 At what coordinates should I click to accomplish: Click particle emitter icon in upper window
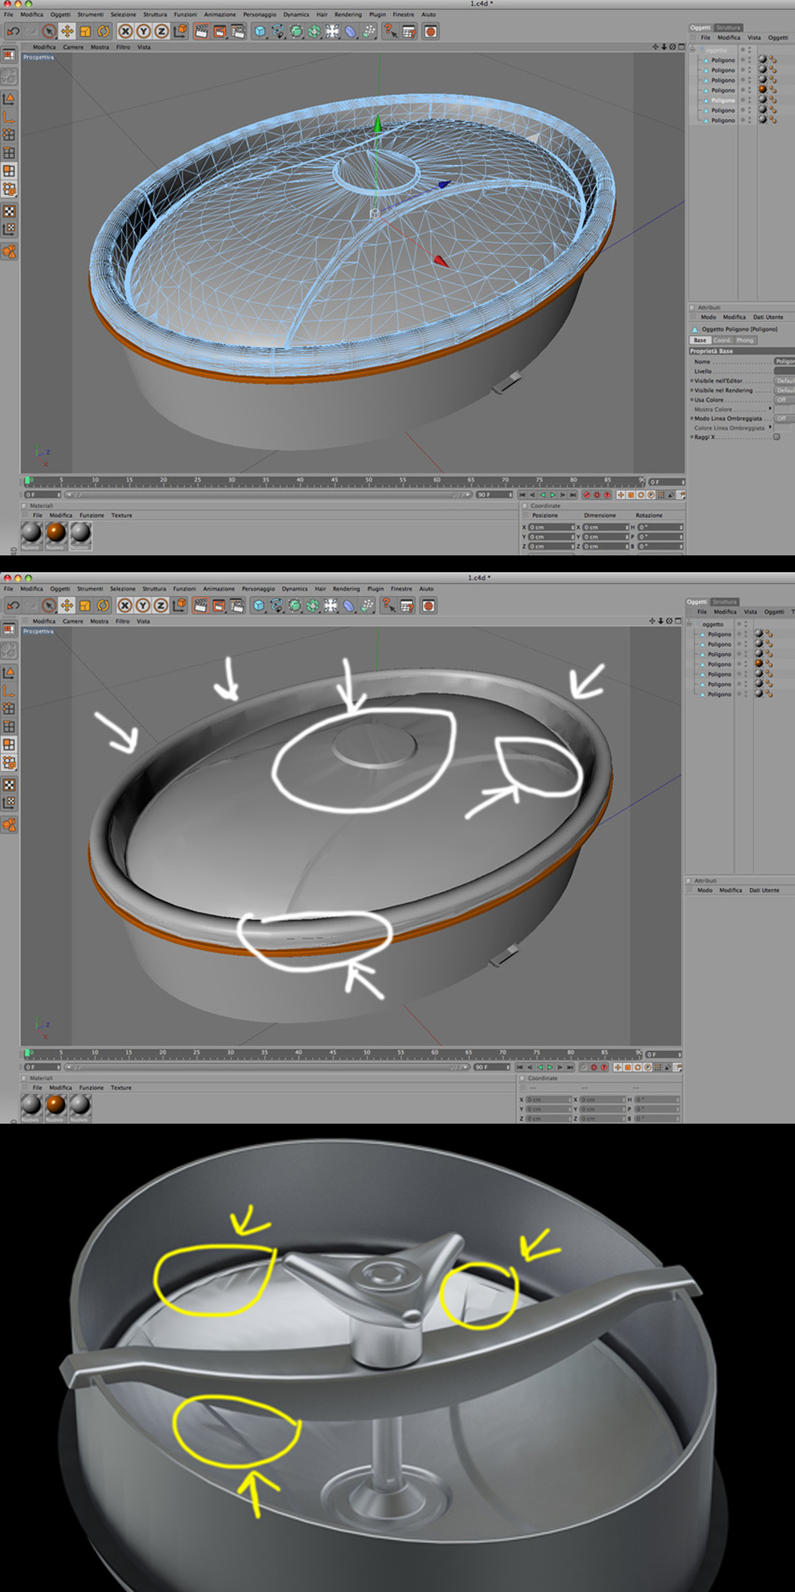point(369,31)
